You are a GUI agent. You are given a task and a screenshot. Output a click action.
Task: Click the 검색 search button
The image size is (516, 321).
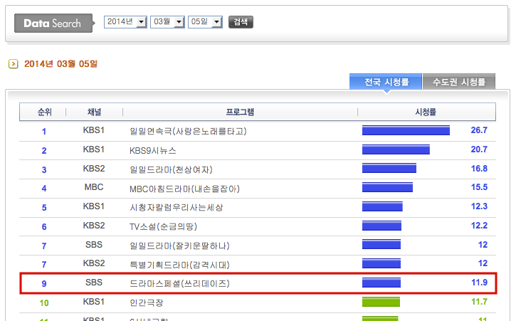241,22
